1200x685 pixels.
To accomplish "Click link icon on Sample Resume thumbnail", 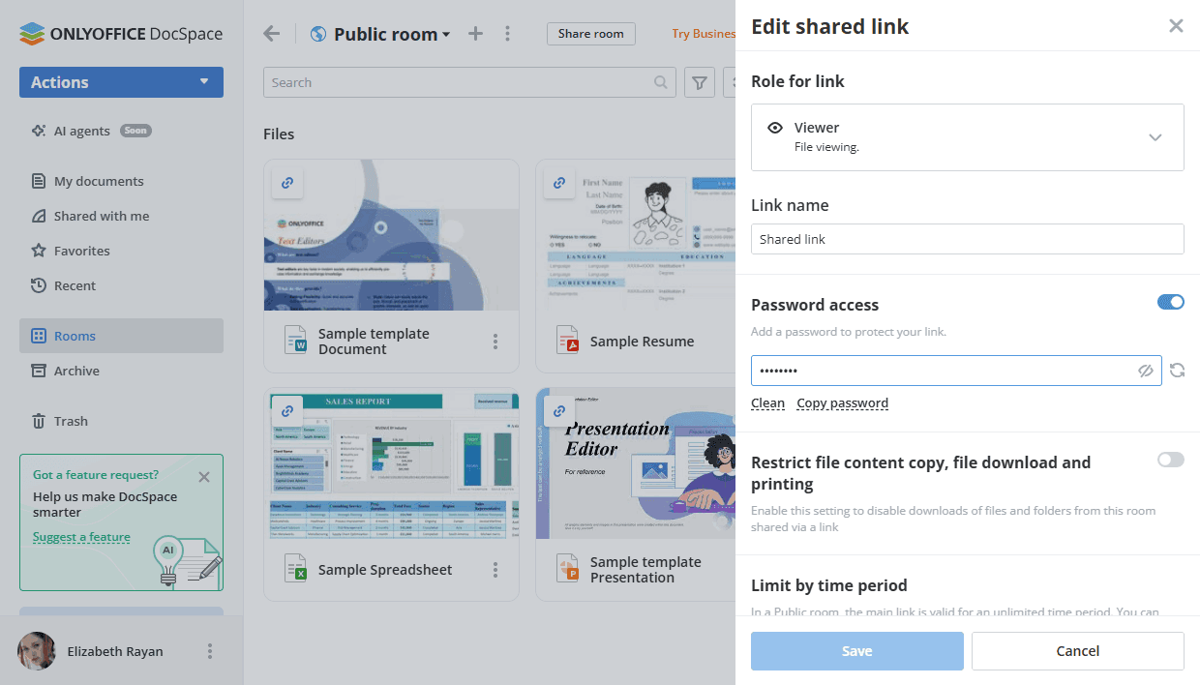I will pos(558,182).
